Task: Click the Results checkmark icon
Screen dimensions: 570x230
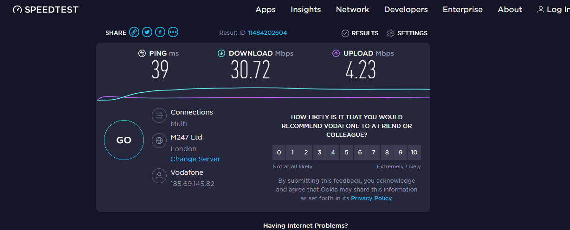Action: [x=345, y=33]
